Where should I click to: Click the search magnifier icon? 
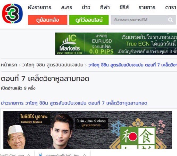click(x=170, y=20)
